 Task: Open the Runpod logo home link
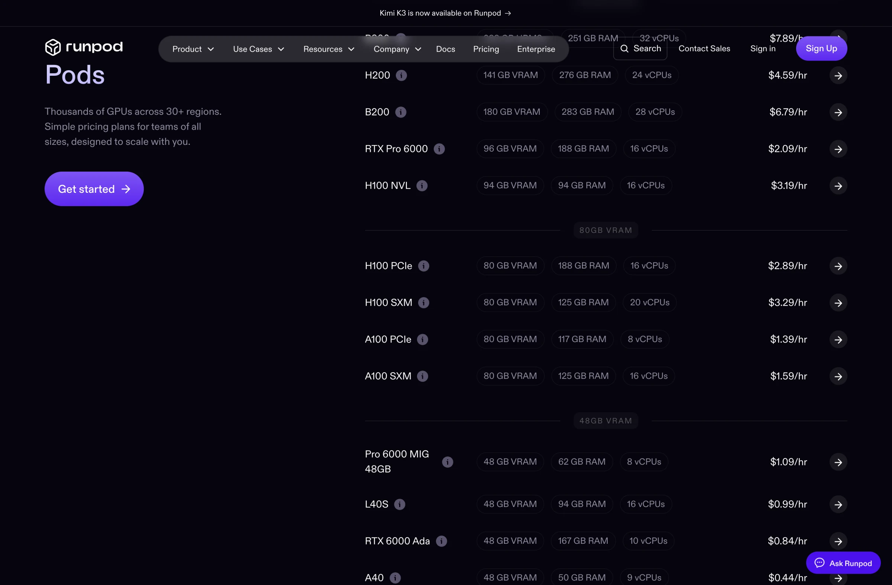tap(84, 47)
